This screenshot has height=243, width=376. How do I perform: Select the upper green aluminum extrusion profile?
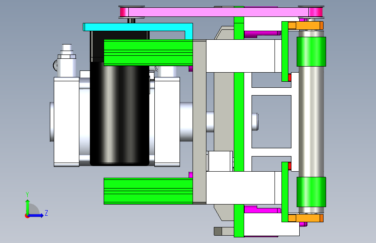click(x=148, y=53)
